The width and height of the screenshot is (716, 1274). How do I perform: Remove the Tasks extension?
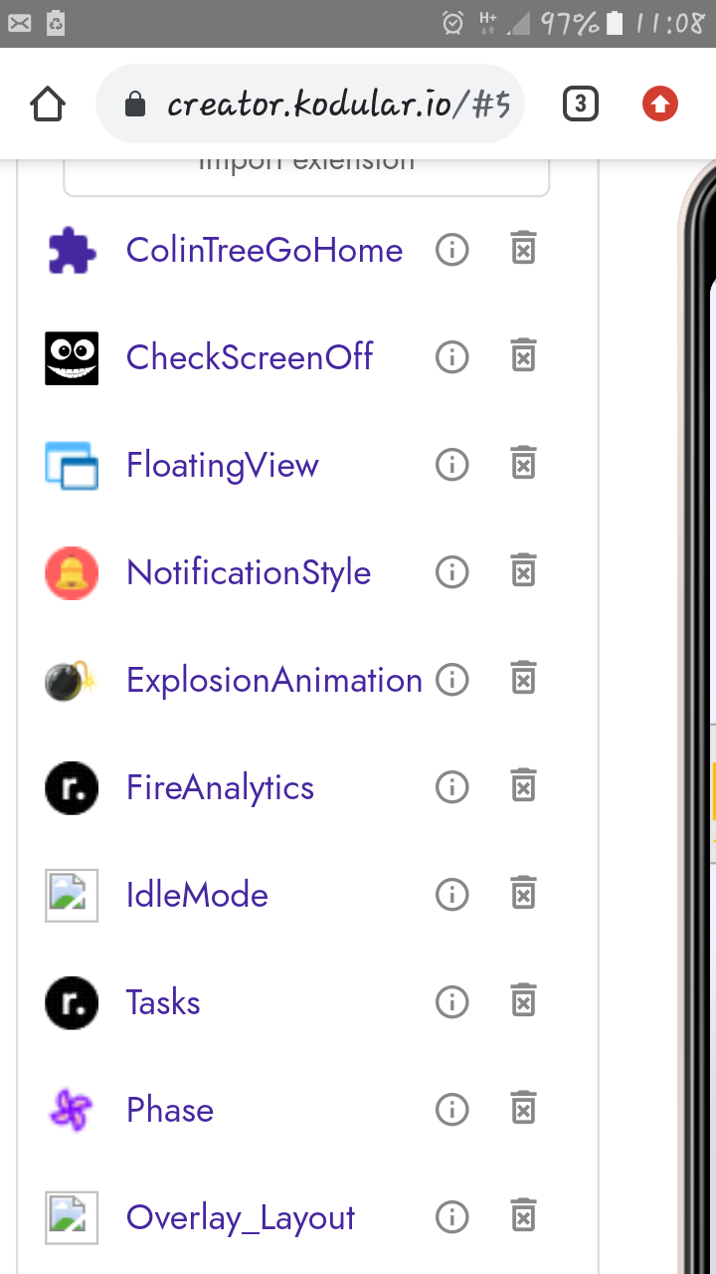(x=523, y=1001)
